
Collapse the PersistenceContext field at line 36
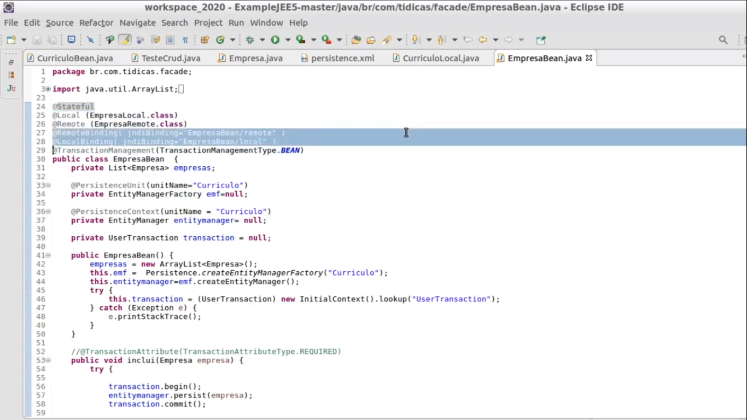pyautogui.click(x=48, y=212)
